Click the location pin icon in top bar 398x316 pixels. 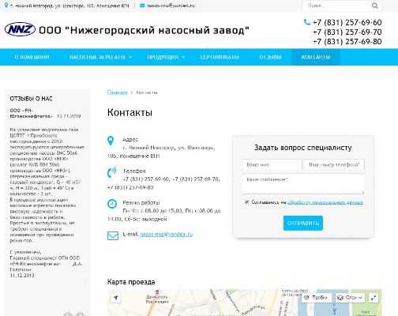[x=6, y=6]
